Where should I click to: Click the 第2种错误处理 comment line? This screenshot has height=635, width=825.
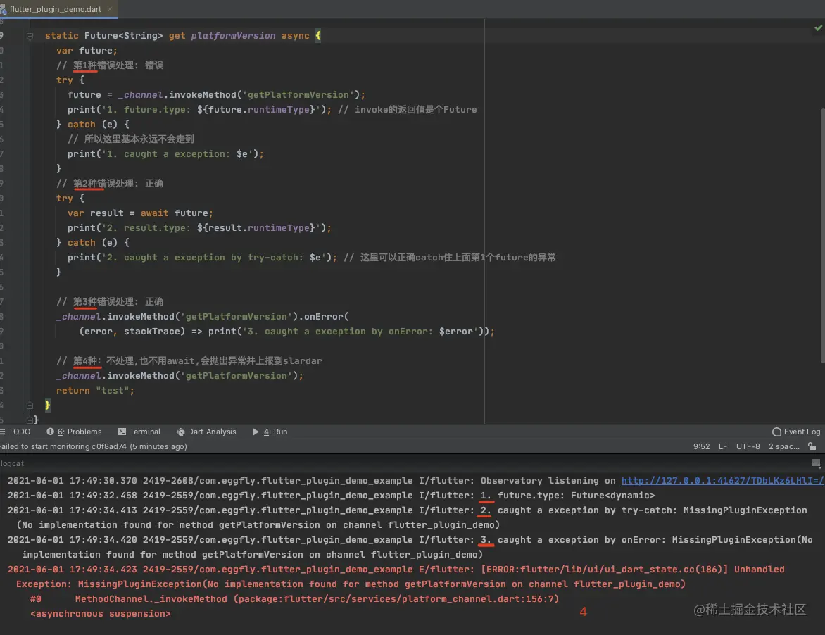click(x=110, y=183)
